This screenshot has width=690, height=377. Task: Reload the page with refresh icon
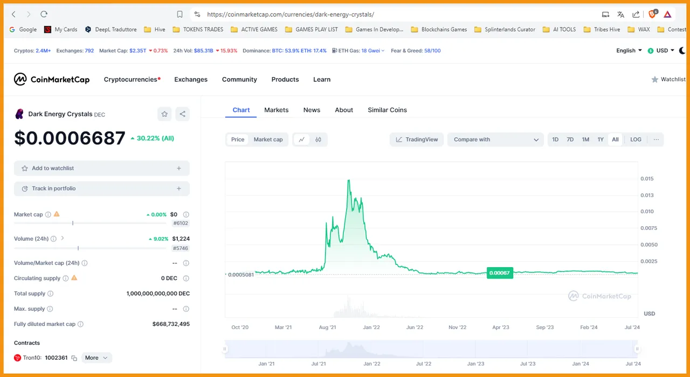tap(44, 15)
